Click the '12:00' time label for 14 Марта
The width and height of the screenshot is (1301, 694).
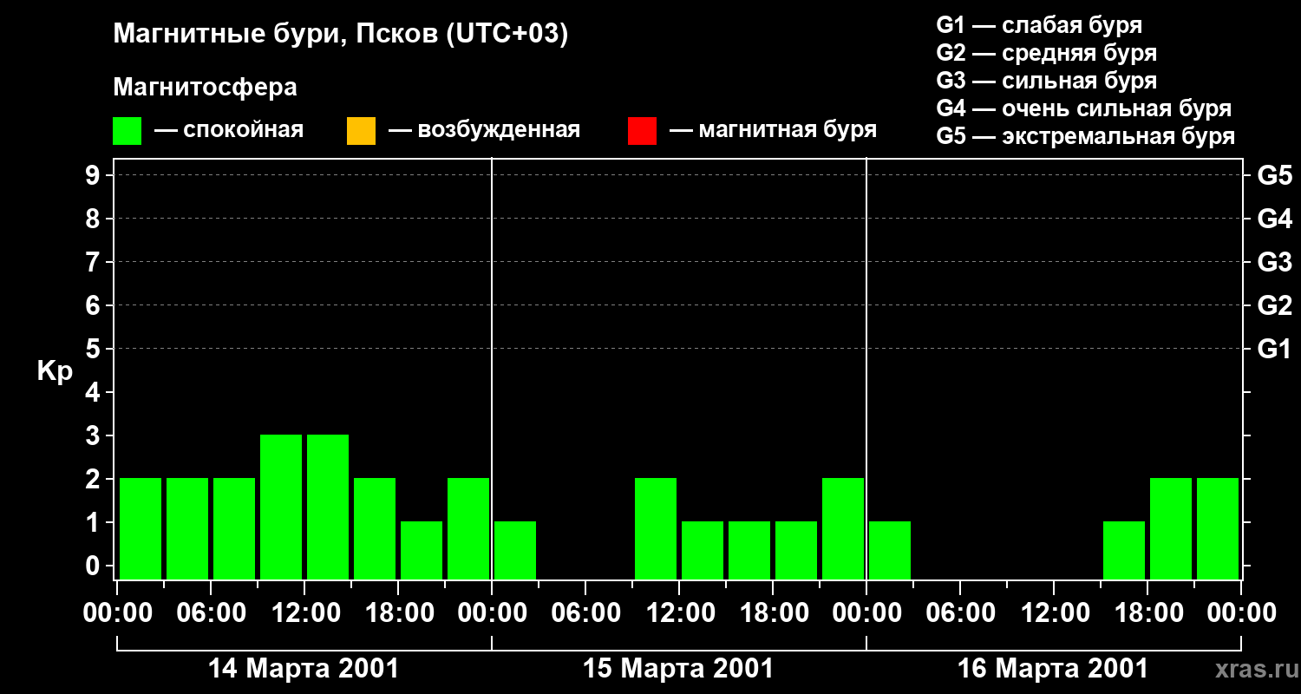coord(304,613)
